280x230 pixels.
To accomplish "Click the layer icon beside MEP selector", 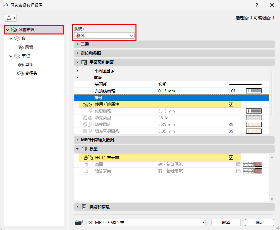I will (x=79, y=222).
